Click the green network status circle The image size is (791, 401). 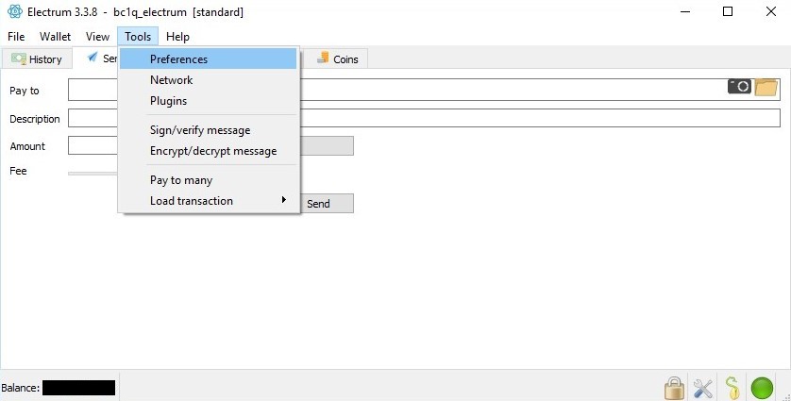pos(762,389)
